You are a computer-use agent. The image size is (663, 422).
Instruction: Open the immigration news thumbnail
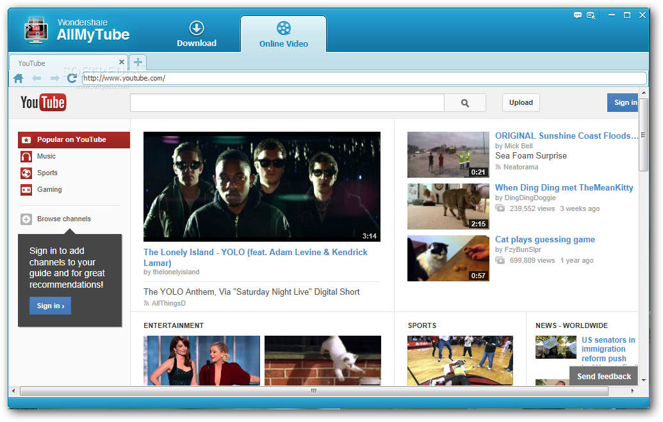click(x=555, y=347)
